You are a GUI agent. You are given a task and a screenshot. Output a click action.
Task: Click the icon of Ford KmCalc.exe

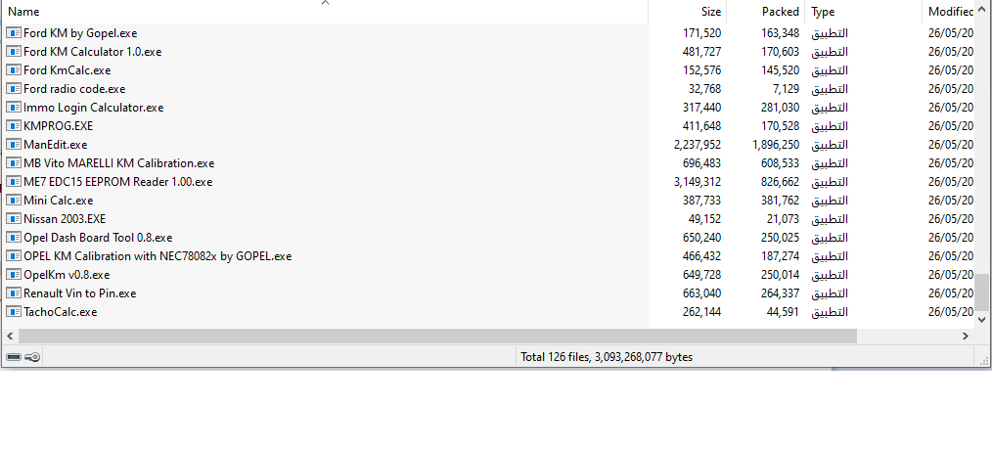coord(14,70)
